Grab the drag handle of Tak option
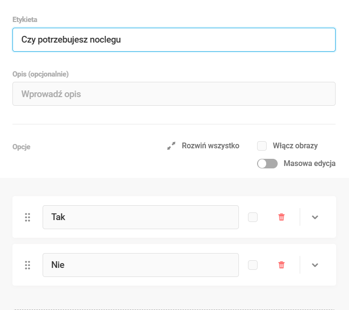This screenshot has height=310, width=349. [27, 217]
